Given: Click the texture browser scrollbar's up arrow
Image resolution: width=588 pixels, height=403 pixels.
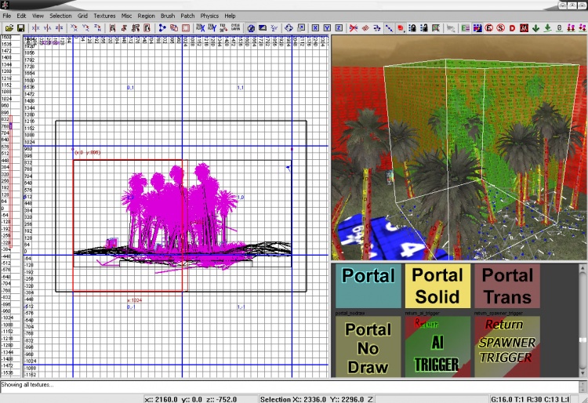Looking at the screenshot, I should (583, 267).
